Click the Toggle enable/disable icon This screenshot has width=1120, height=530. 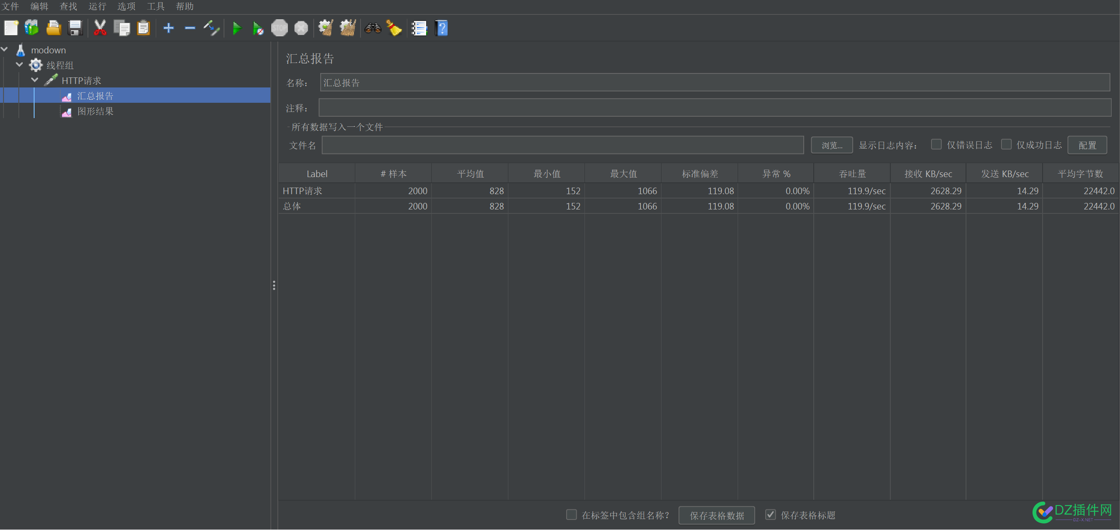[x=211, y=28]
